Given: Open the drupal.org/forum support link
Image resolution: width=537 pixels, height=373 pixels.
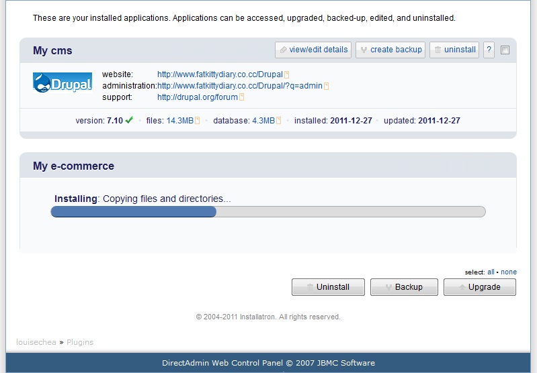Looking at the screenshot, I should click(198, 97).
